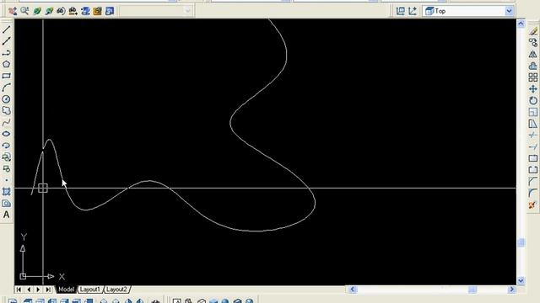Viewport: 540px width, 303px height.
Task: Go to the previous layout tab
Action: [x=29, y=290]
